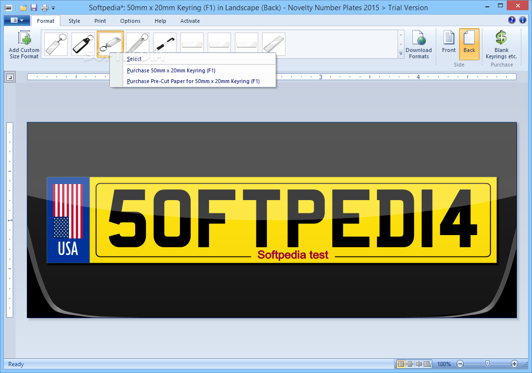This screenshot has height=373, width=532.
Task: Click the blue question mark help icon
Action: (512, 20)
